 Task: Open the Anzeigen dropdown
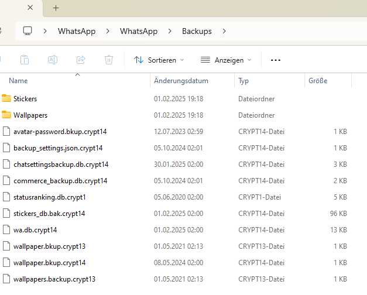point(225,60)
